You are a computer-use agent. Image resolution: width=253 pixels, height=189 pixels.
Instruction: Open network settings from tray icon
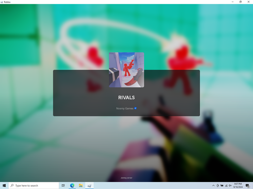[226, 185]
